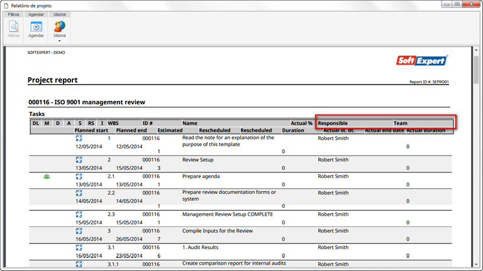Click the WBS value 2.3
The width and height of the screenshot is (483, 271).
[x=111, y=215]
